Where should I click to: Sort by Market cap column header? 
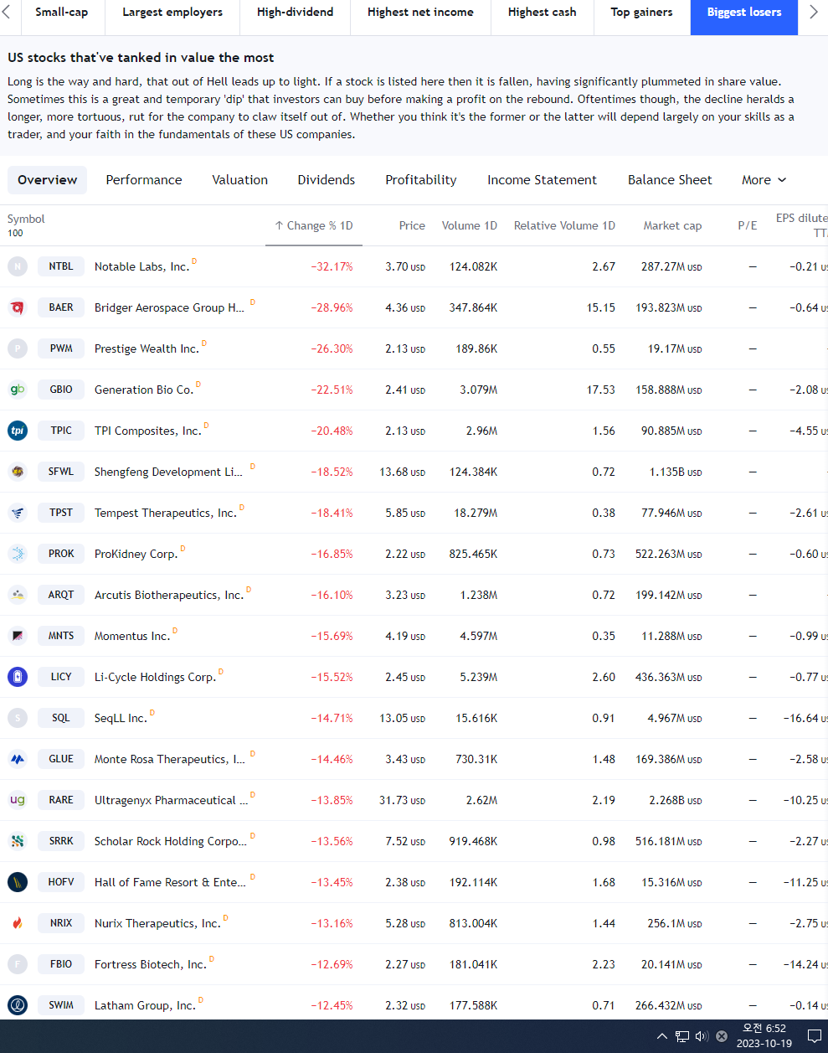[x=672, y=225]
